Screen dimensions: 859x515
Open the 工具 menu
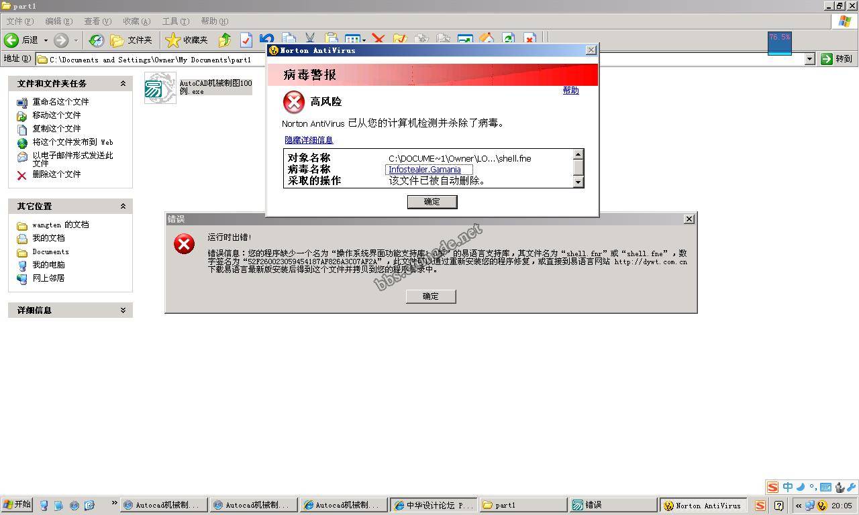175,21
